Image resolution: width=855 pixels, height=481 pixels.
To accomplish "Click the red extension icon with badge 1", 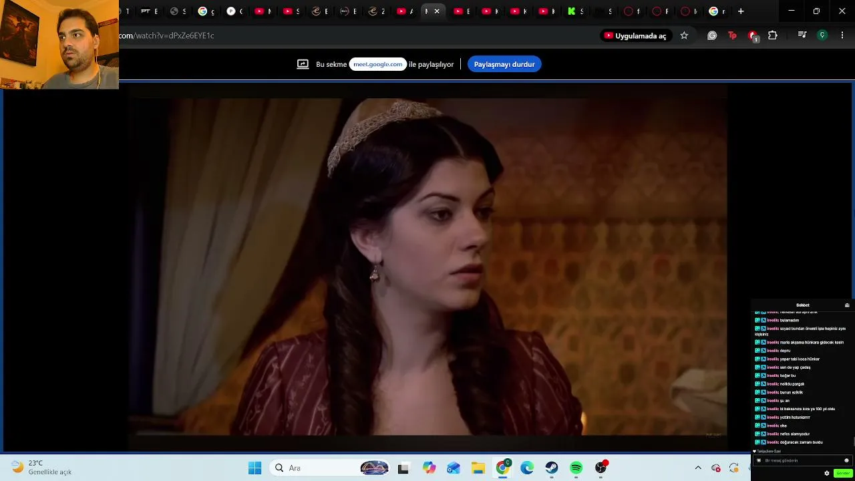I will (753, 36).
